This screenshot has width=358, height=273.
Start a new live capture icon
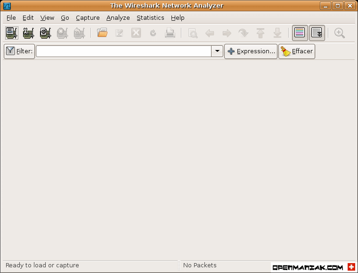45,33
